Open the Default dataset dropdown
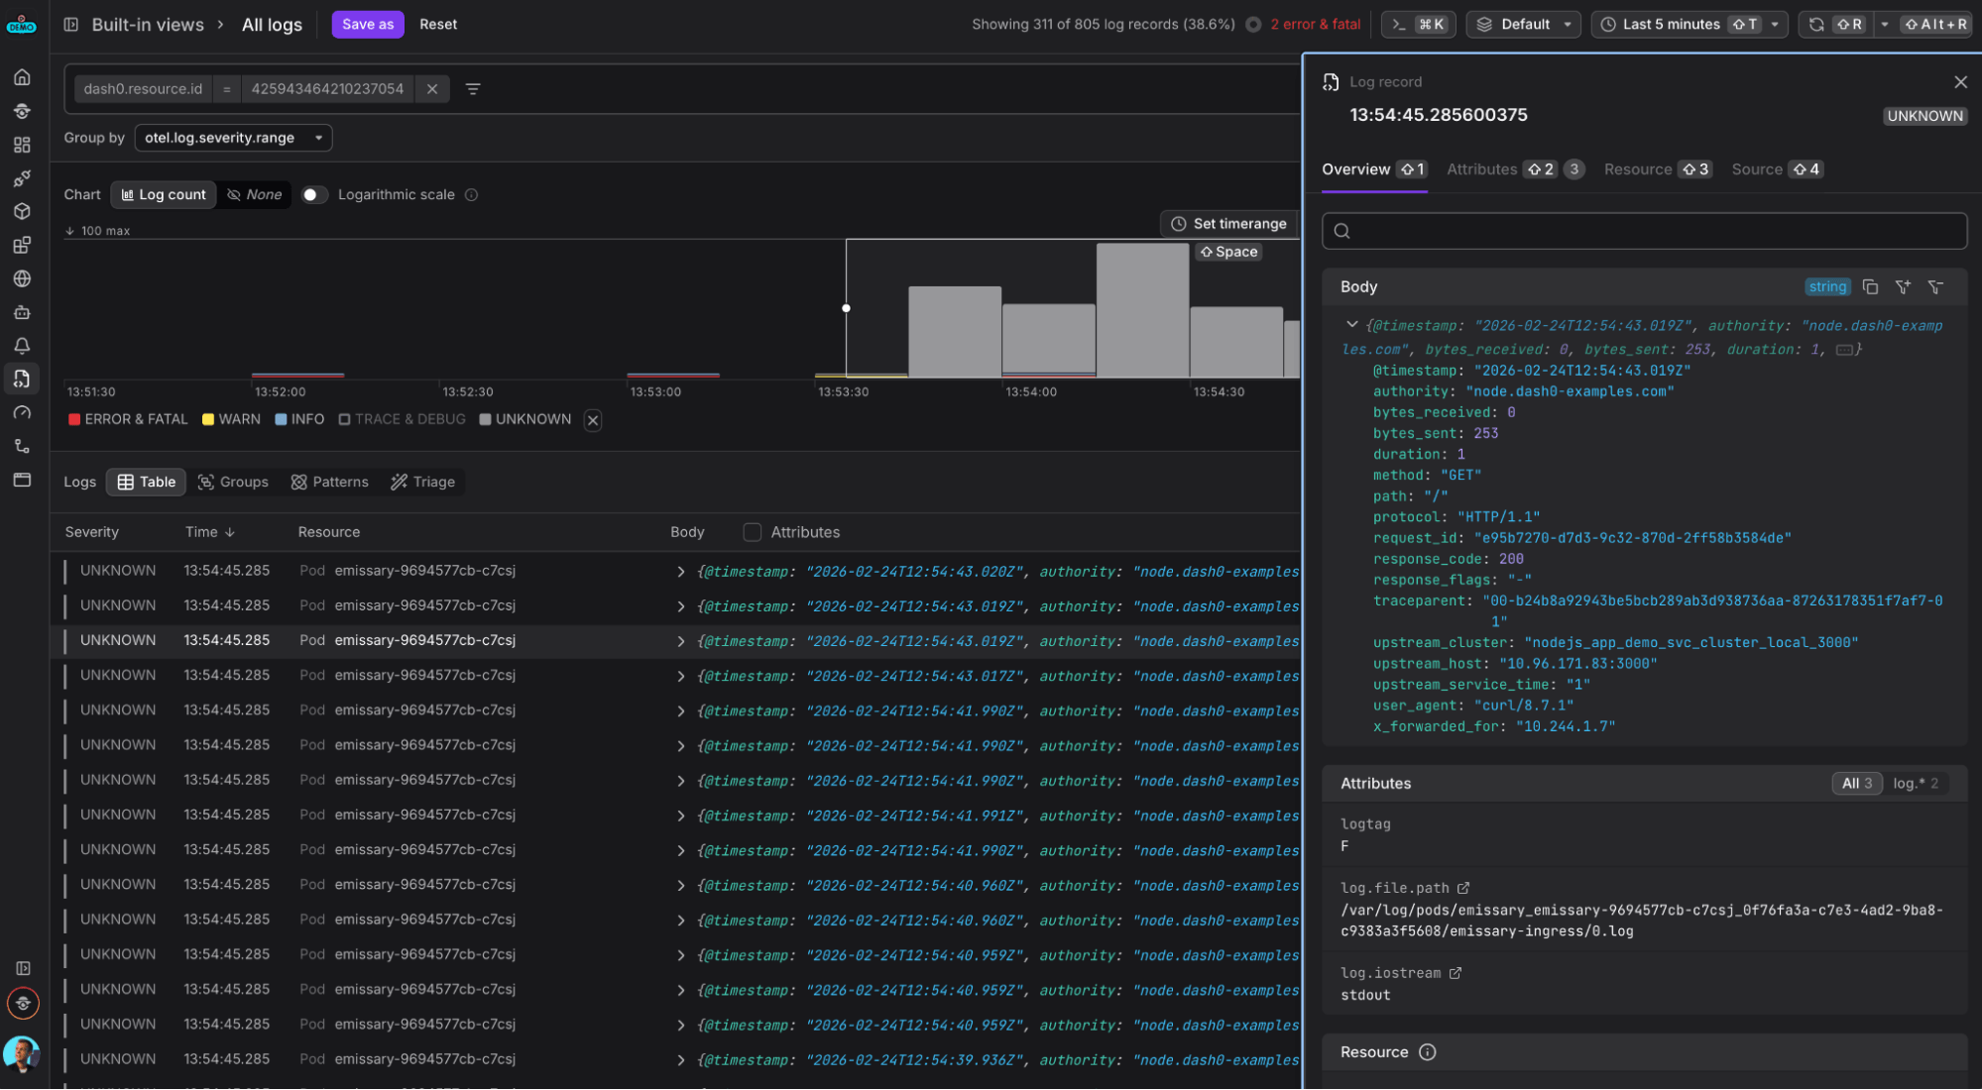This screenshot has height=1090, width=1982. [1524, 25]
